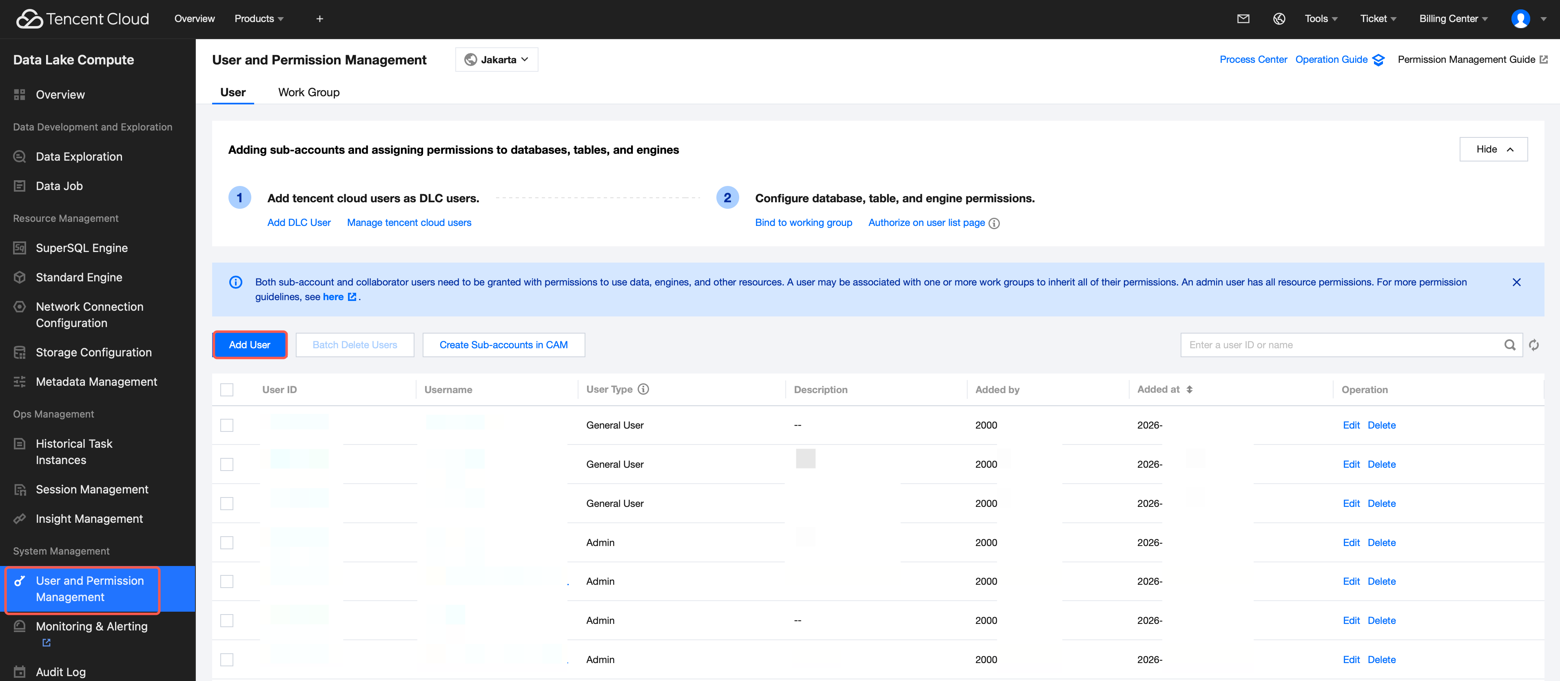Click the user ID or name search field
The height and width of the screenshot is (681, 1560).
coord(1338,345)
